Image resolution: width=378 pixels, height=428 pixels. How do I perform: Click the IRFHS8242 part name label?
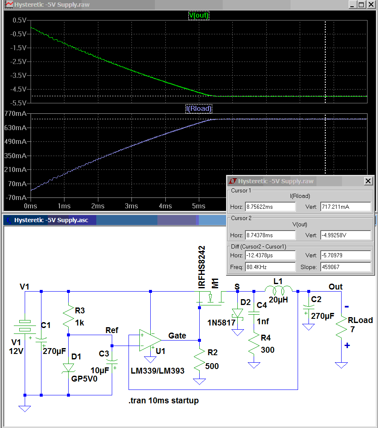(202, 267)
